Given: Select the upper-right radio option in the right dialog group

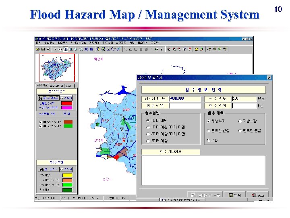Looking at the screenshot, I should click(240, 121).
